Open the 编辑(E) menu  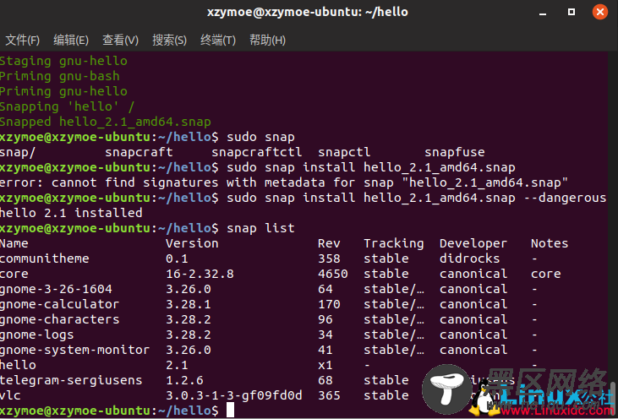tap(71, 40)
